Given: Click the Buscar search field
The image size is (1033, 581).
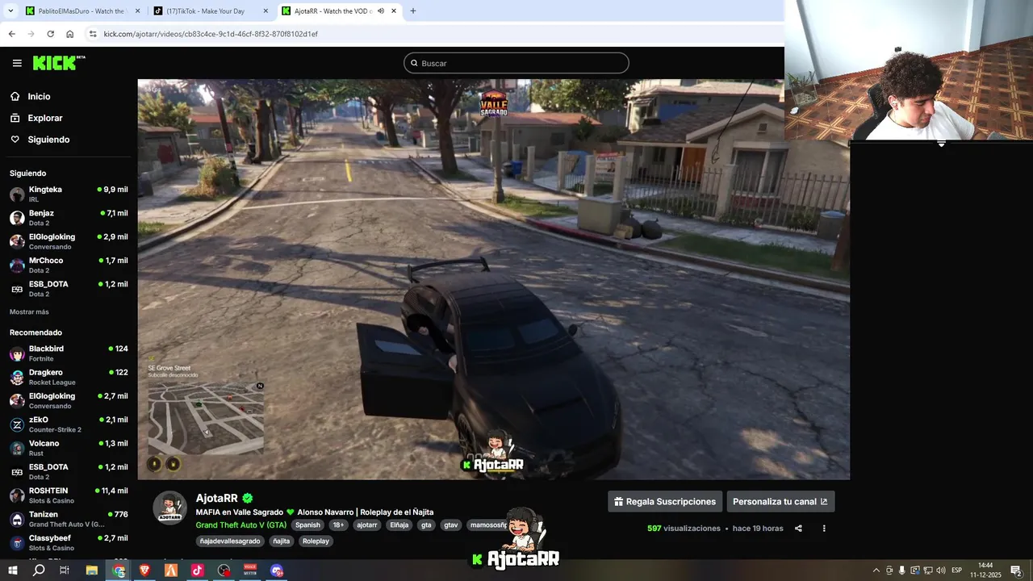Looking at the screenshot, I should pos(516,63).
